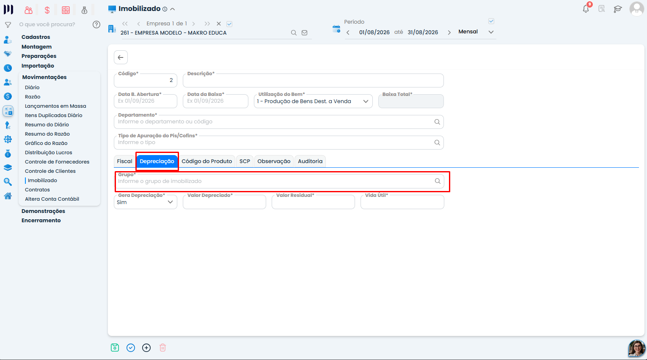Click the circled checkmark confirm icon
This screenshot has width=647, height=360.
[131, 348]
